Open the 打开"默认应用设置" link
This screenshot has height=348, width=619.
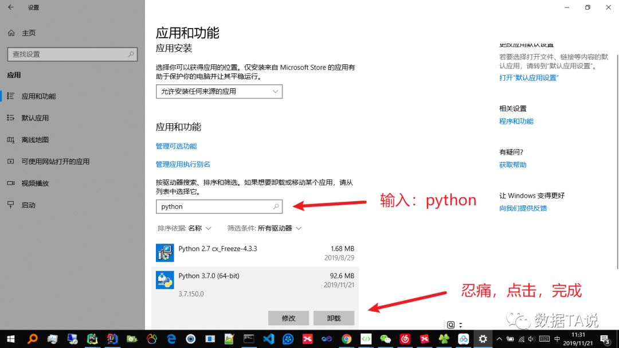click(528, 78)
